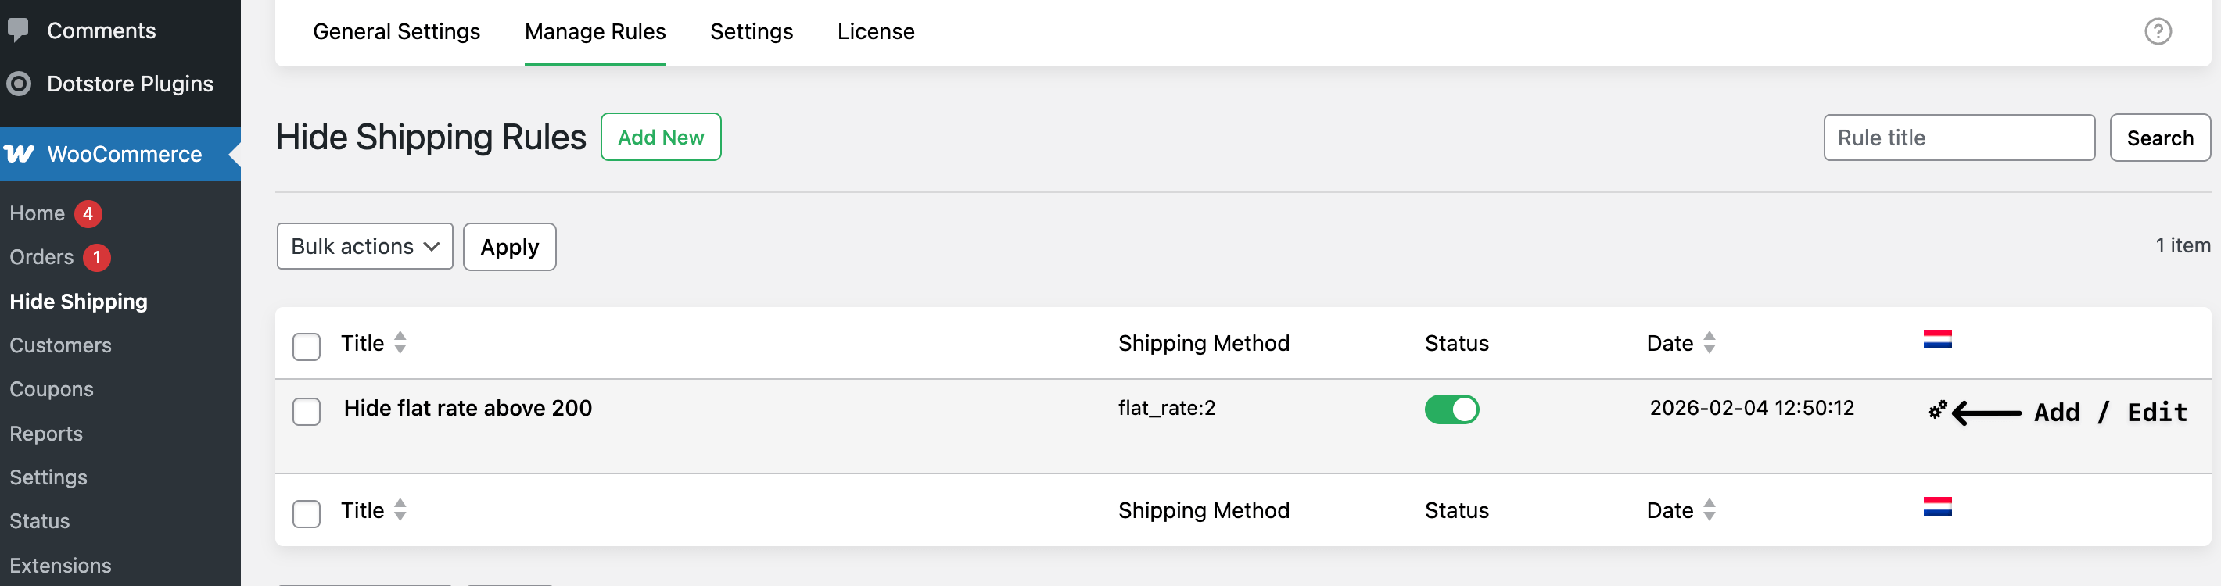Sort rules by Date column header arrows
Viewport: 2221px width, 586px height.
(1709, 343)
